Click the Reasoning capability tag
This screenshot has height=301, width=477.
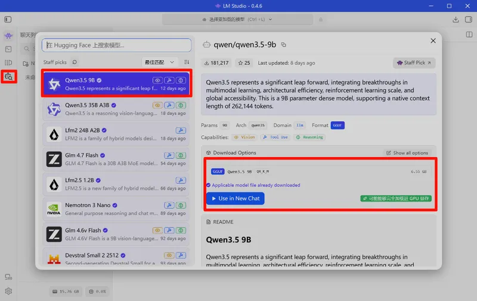tap(309, 137)
